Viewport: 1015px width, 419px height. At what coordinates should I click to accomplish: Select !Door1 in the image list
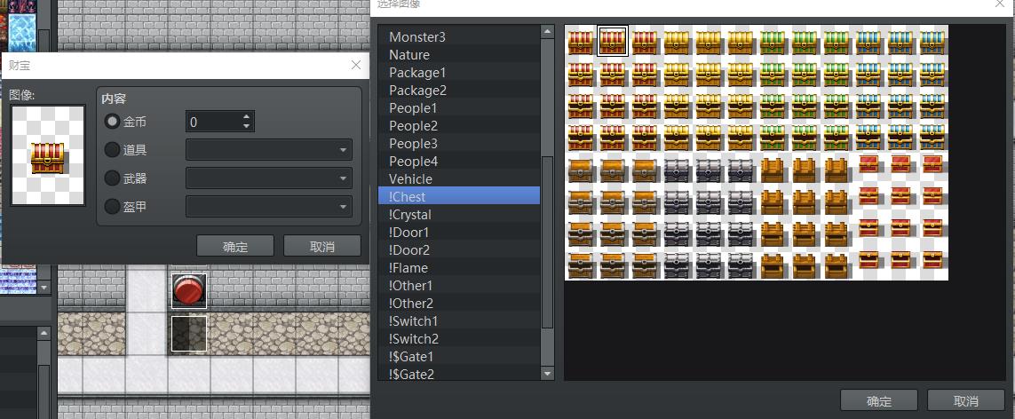[x=459, y=232]
